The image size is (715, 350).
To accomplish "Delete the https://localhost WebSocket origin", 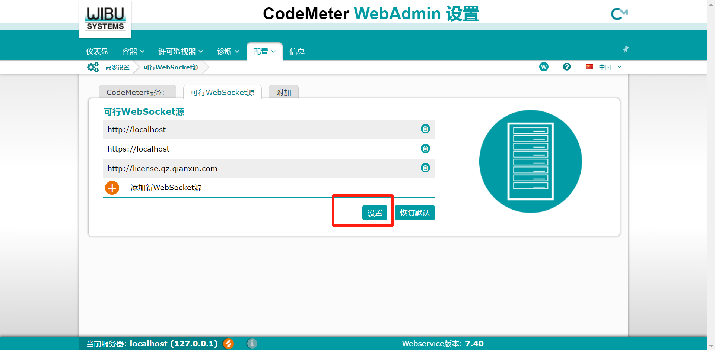I will (x=425, y=149).
